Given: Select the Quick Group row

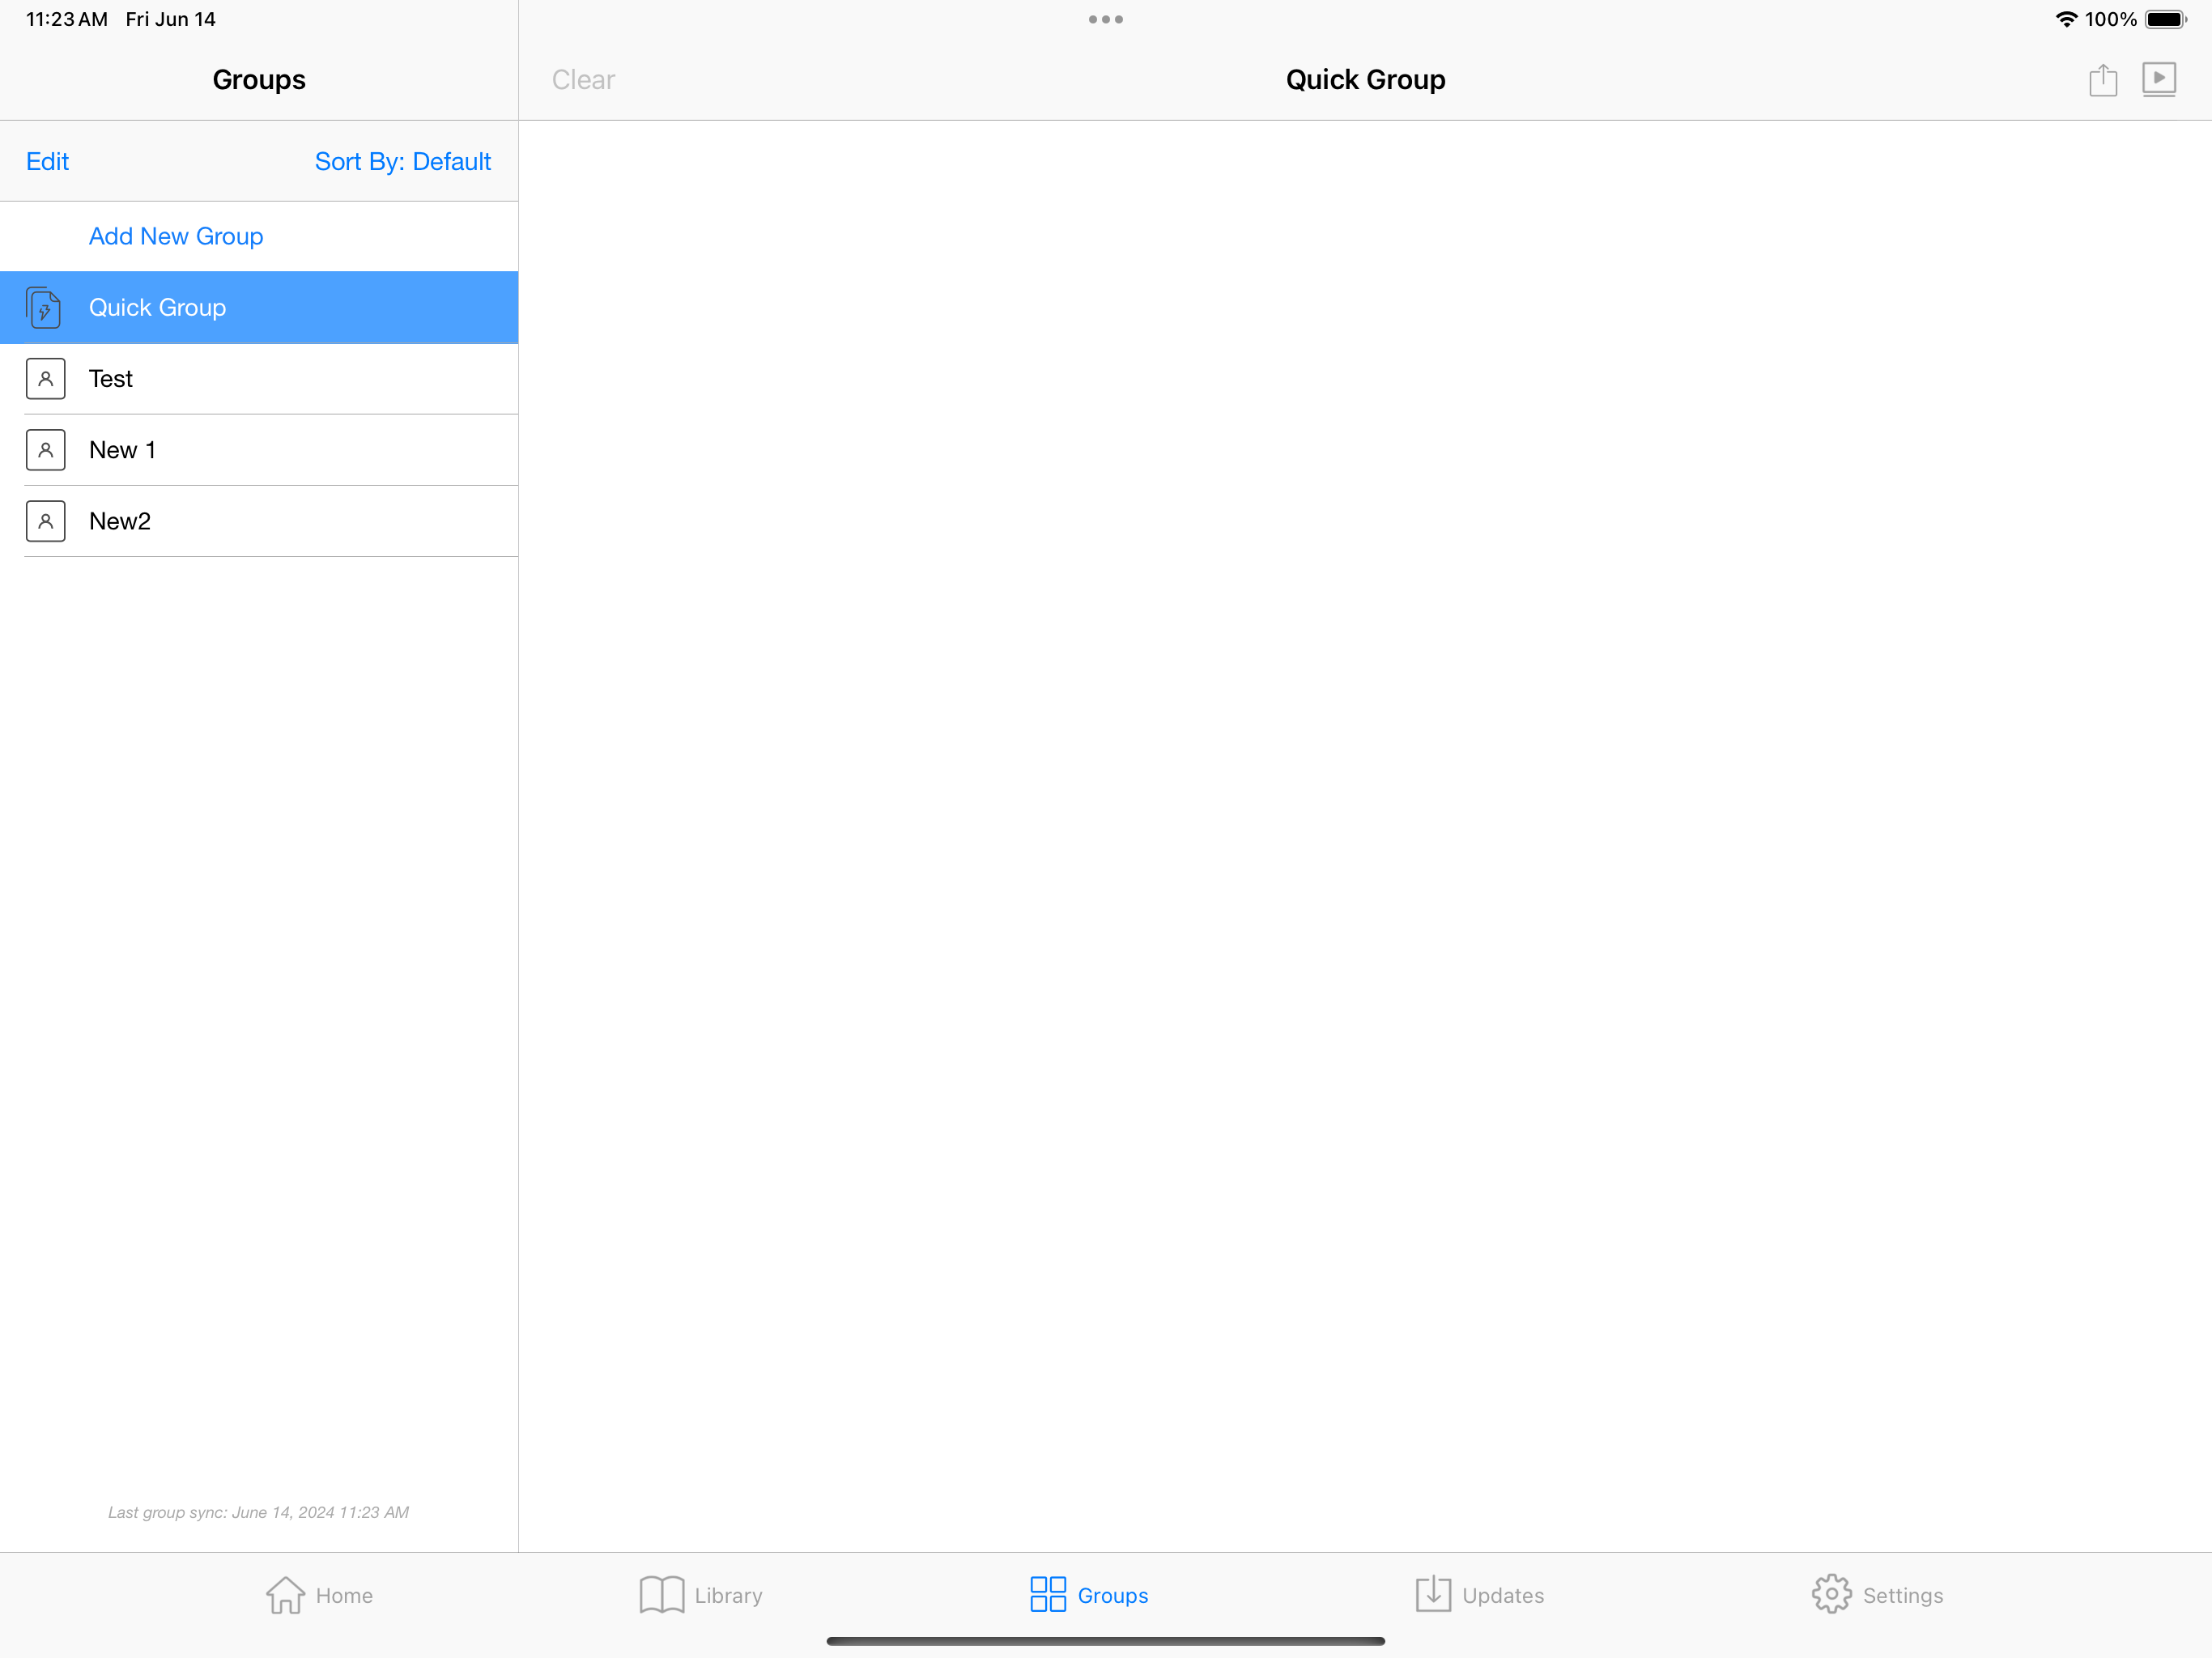Looking at the screenshot, I should 259,307.
